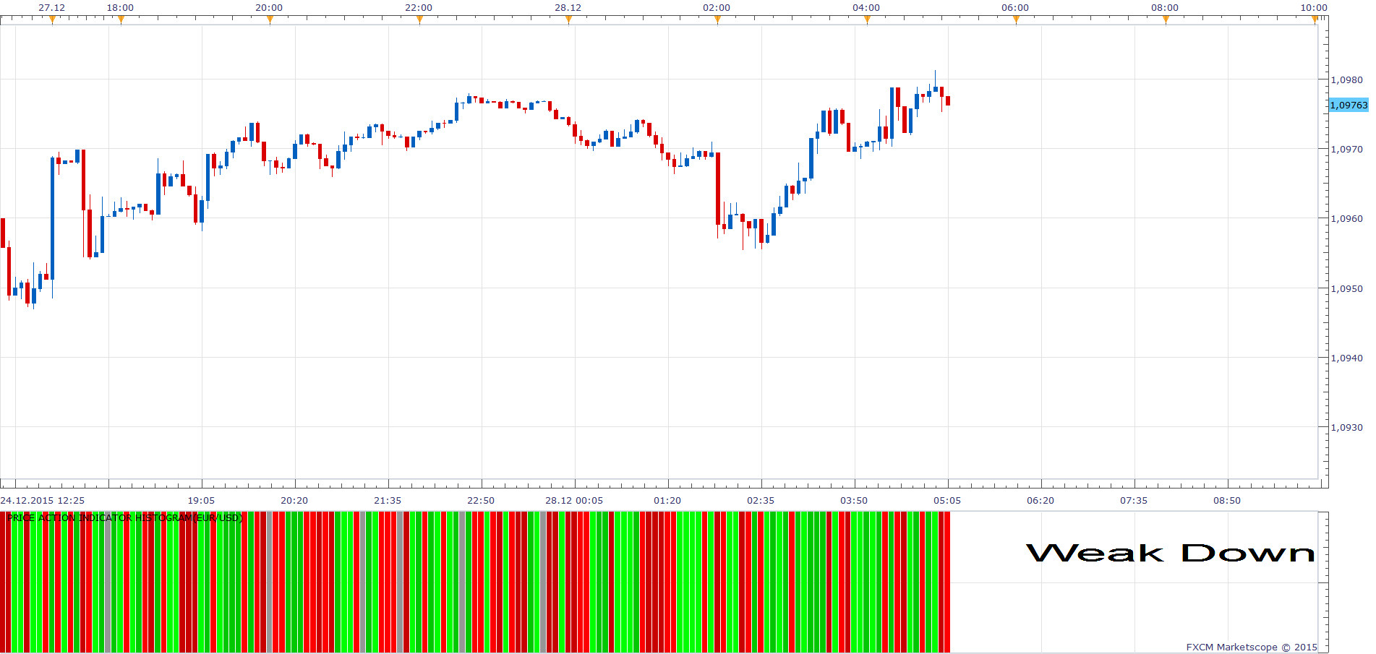
Task: Click the 1,0930 price axis label
Action: (1346, 427)
